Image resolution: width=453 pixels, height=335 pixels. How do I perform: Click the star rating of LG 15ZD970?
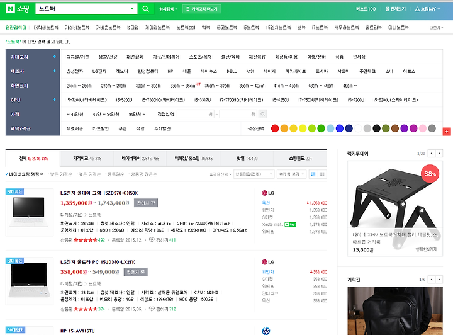point(85,240)
